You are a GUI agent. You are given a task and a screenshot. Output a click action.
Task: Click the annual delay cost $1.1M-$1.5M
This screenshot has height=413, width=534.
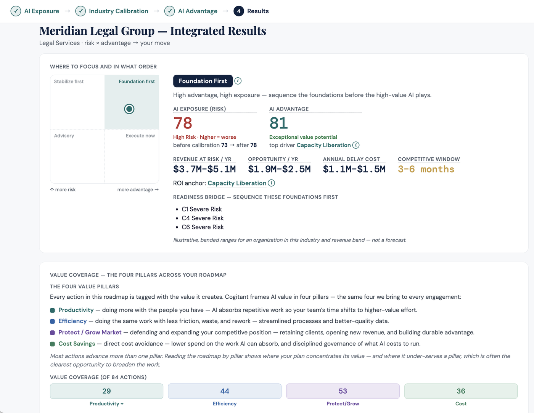(354, 169)
